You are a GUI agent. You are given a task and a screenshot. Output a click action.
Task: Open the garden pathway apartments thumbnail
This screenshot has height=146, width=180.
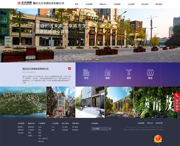(119, 102)
